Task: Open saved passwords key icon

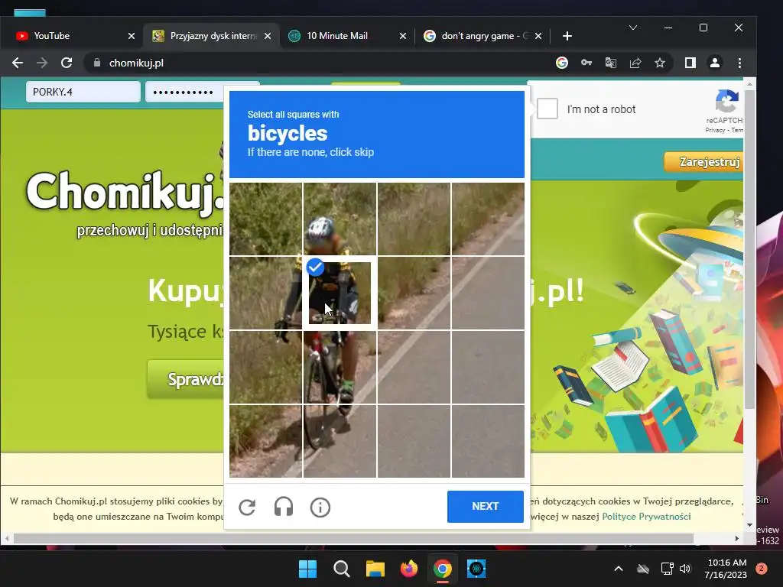Action: [x=586, y=63]
